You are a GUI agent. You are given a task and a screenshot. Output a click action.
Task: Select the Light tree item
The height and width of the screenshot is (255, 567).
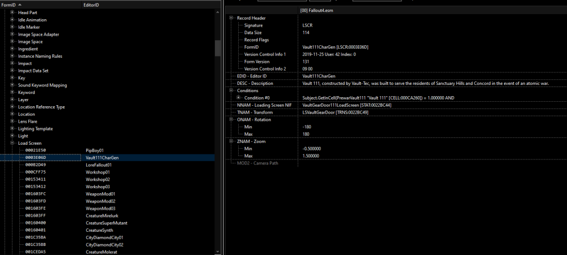(x=23, y=136)
